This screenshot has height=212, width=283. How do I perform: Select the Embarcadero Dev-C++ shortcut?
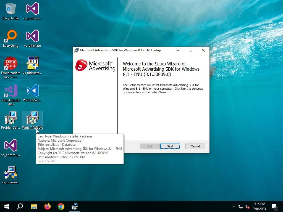coord(11,68)
